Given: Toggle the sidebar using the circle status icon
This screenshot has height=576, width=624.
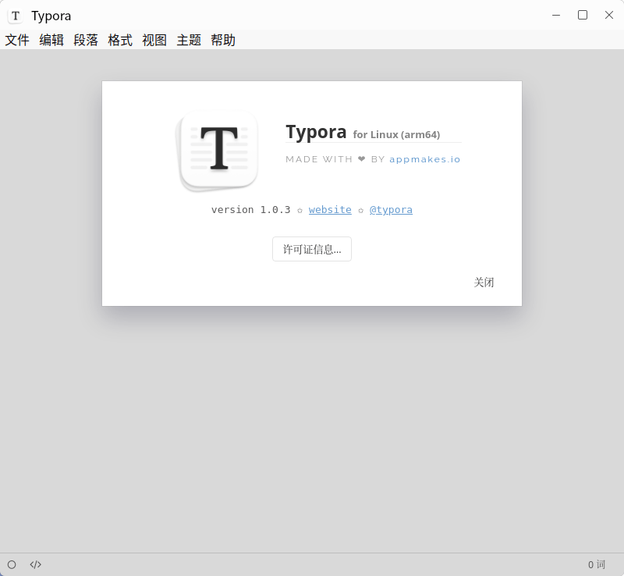Looking at the screenshot, I should [x=12, y=564].
